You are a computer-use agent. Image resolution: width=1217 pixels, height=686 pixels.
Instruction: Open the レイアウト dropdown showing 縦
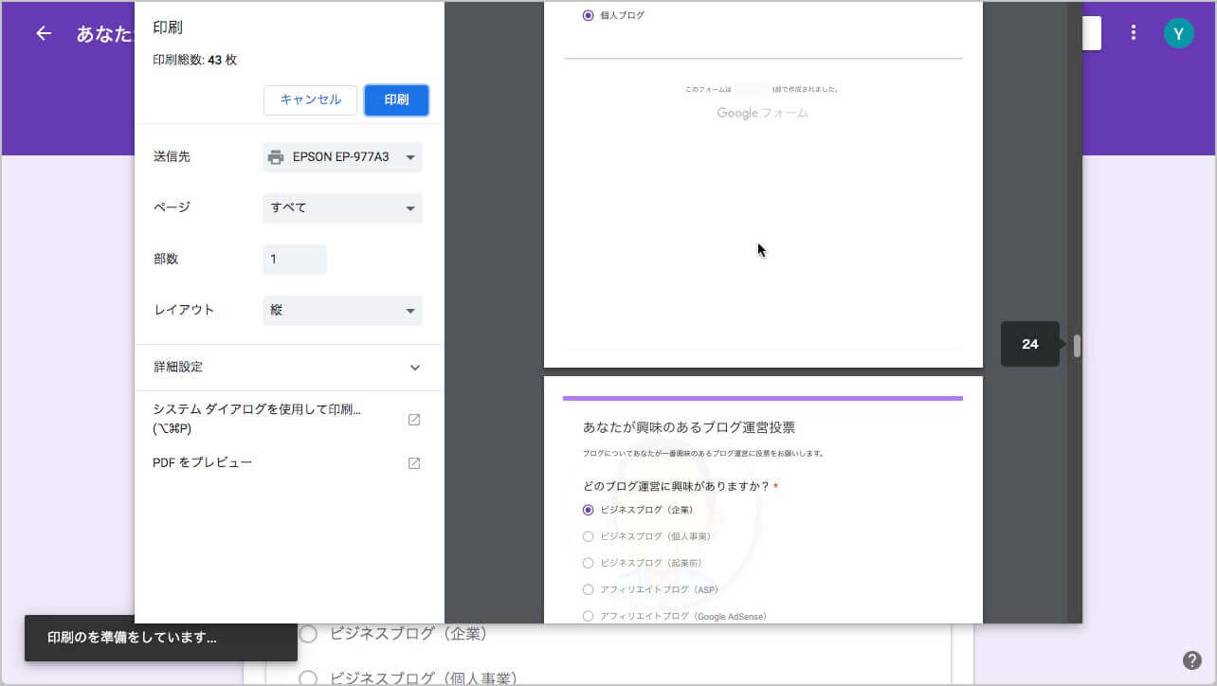pos(342,310)
